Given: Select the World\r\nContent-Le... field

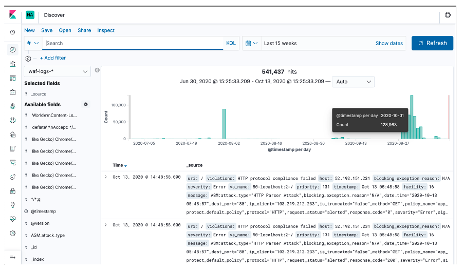Looking at the screenshot, I should point(54,116).
